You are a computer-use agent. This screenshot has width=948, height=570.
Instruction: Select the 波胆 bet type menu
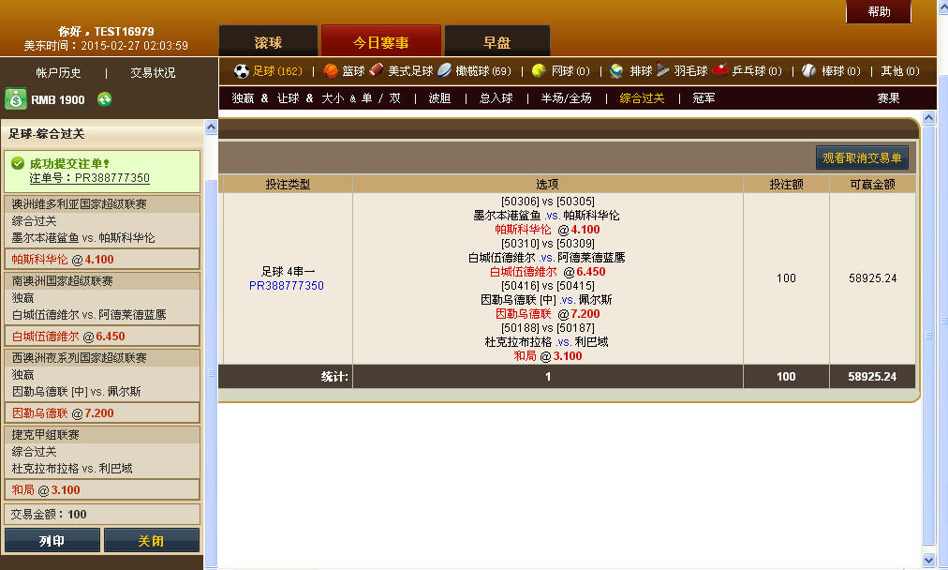[439, 98]
